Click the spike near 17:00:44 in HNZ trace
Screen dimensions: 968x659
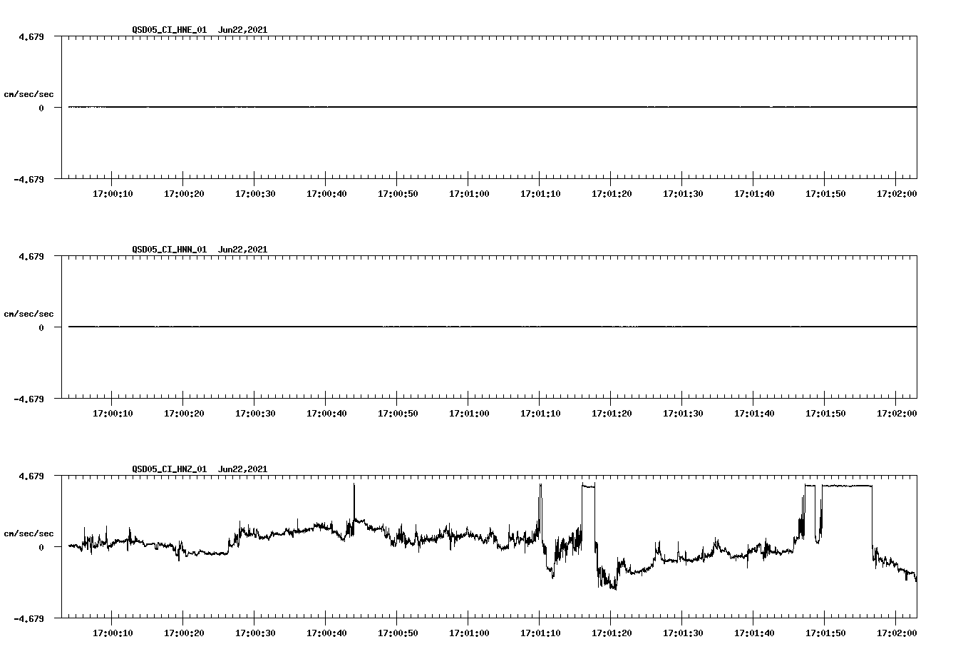click(x=354, y=503)
